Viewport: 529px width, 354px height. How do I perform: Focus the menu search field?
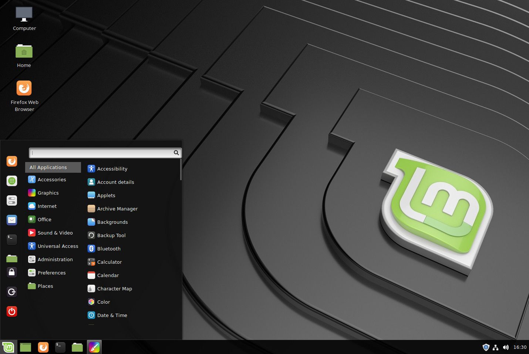pyautogui.click(x=105, y=153)
